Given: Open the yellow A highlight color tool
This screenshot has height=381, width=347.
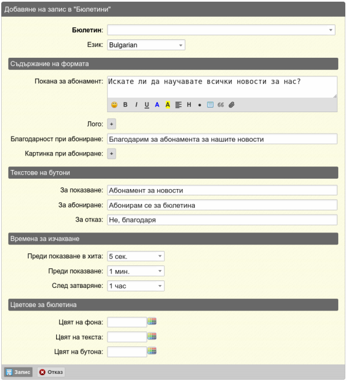Looking at the screenshot, I should 168,105.
